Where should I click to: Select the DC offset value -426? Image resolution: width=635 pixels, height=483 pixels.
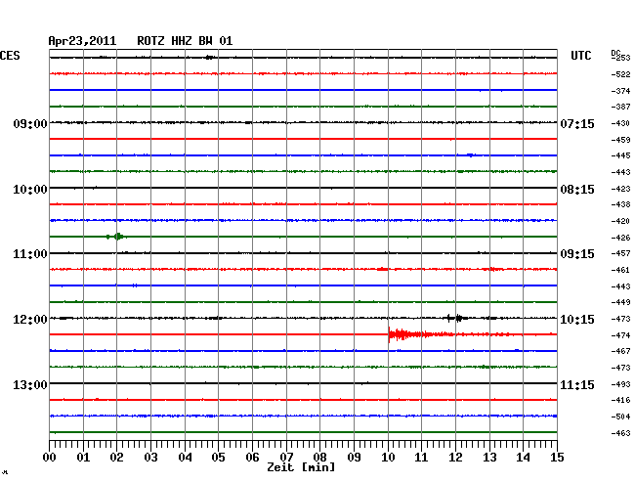(x=620, y=238)
